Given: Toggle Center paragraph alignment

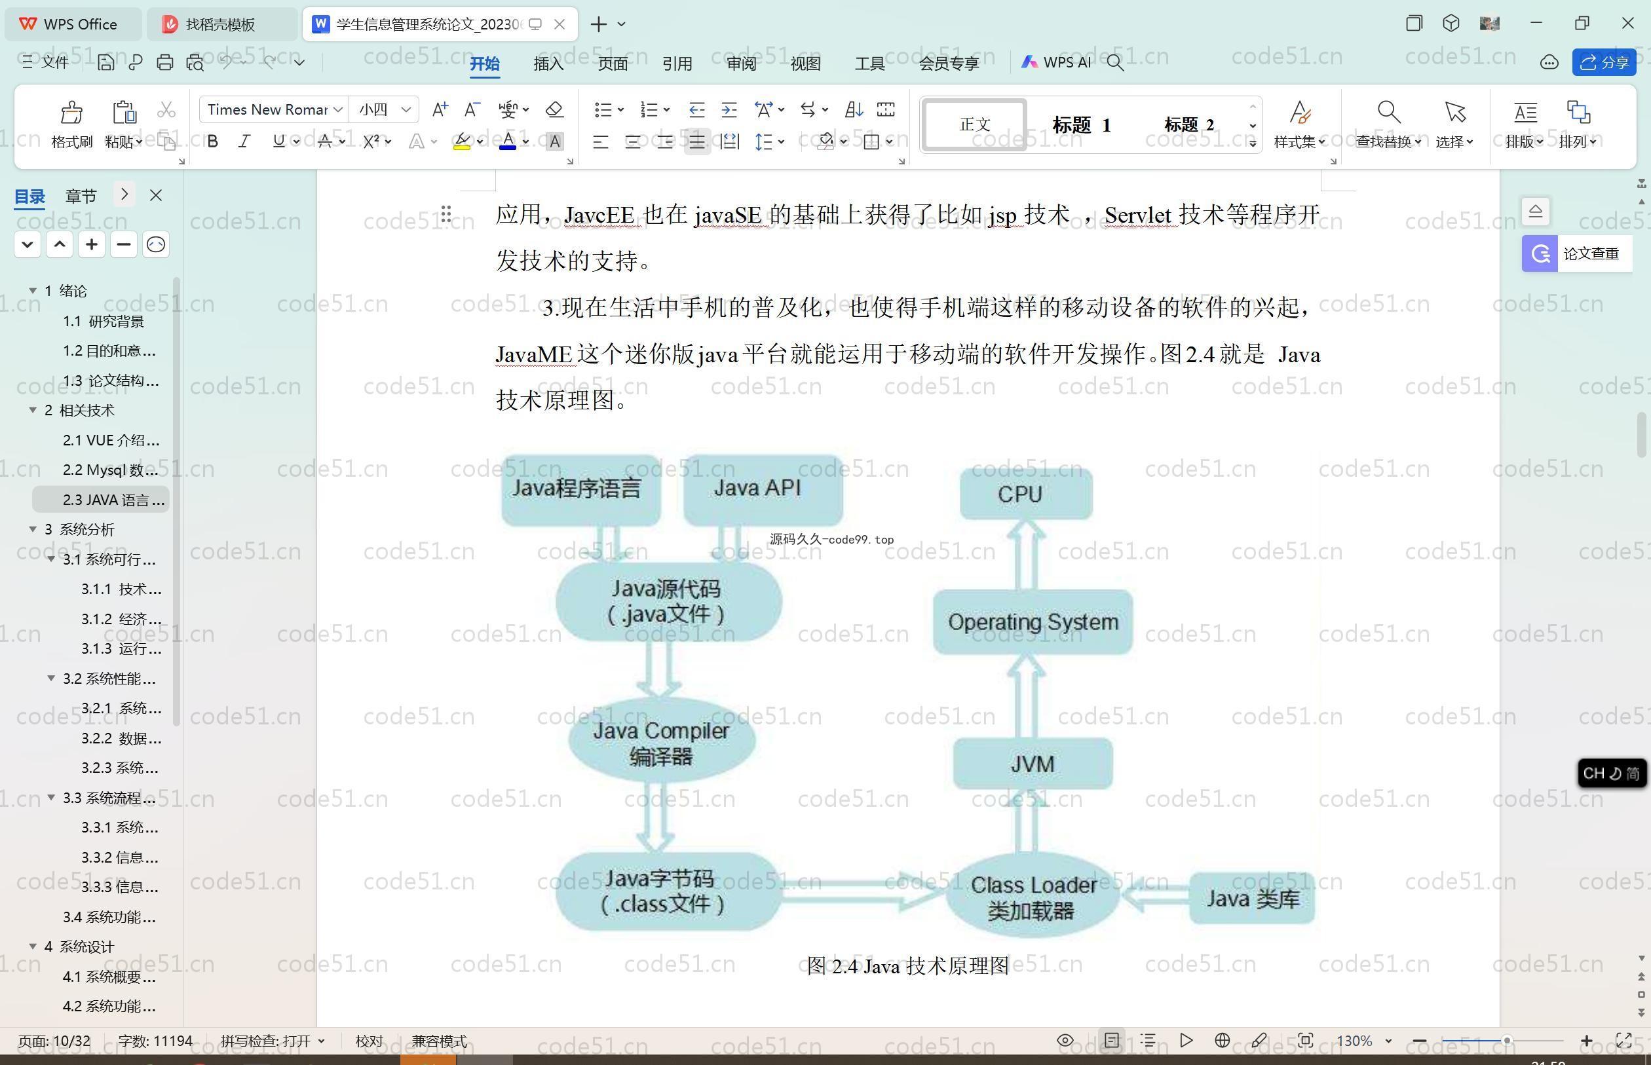Looking at the screenshot, I should coord(633,143).
